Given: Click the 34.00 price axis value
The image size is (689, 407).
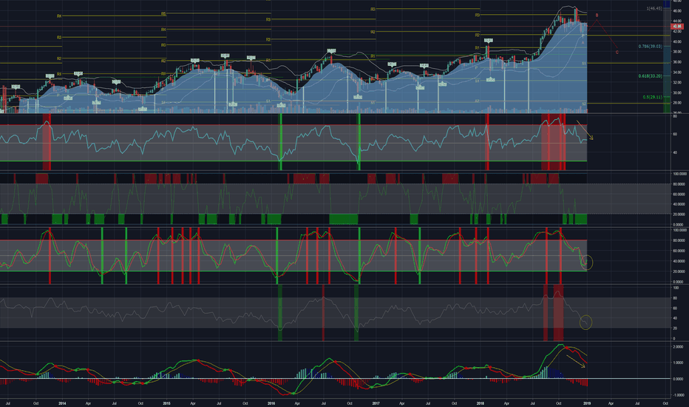Looking at the screenshot, I should tap(677, 73).
